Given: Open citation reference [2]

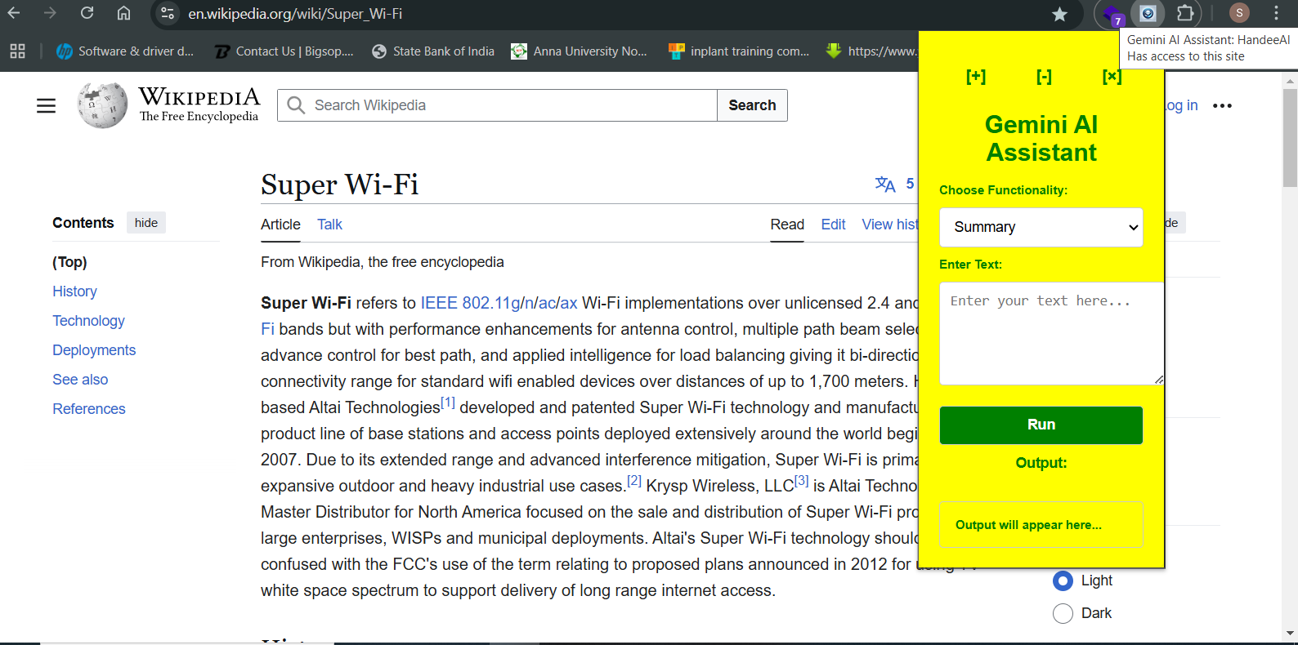Looking at the screenshot, I should (x=634, y=480).
